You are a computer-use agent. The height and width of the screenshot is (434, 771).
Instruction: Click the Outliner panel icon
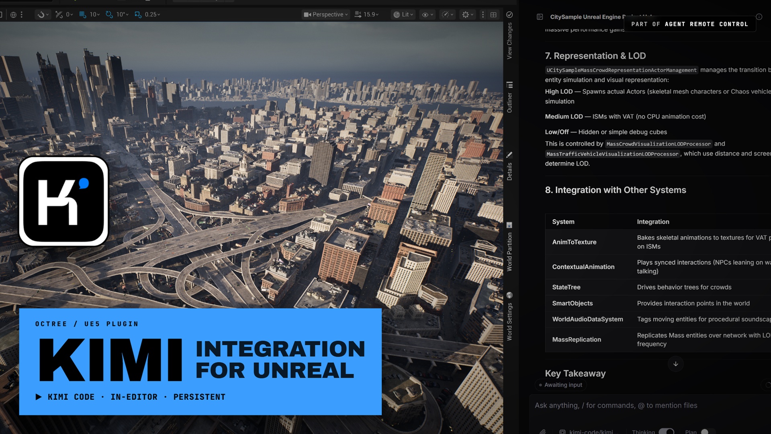tap(509, 85)
